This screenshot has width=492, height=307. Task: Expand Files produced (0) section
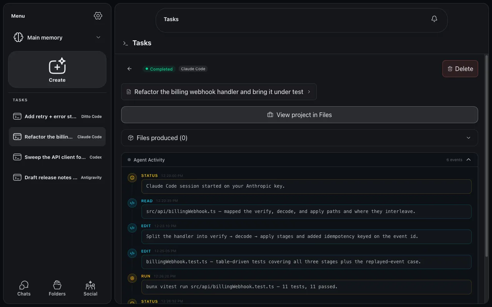299,138
